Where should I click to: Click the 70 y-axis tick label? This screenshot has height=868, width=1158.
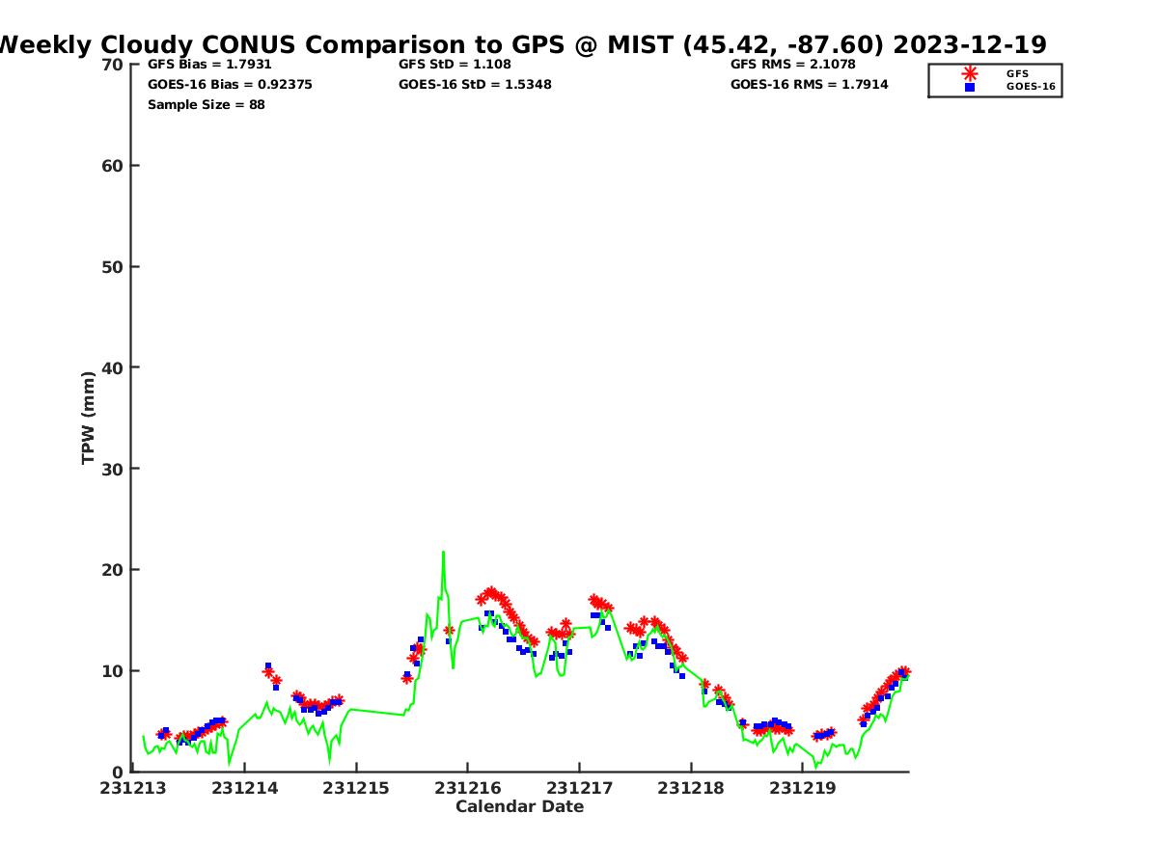[113, 65]
